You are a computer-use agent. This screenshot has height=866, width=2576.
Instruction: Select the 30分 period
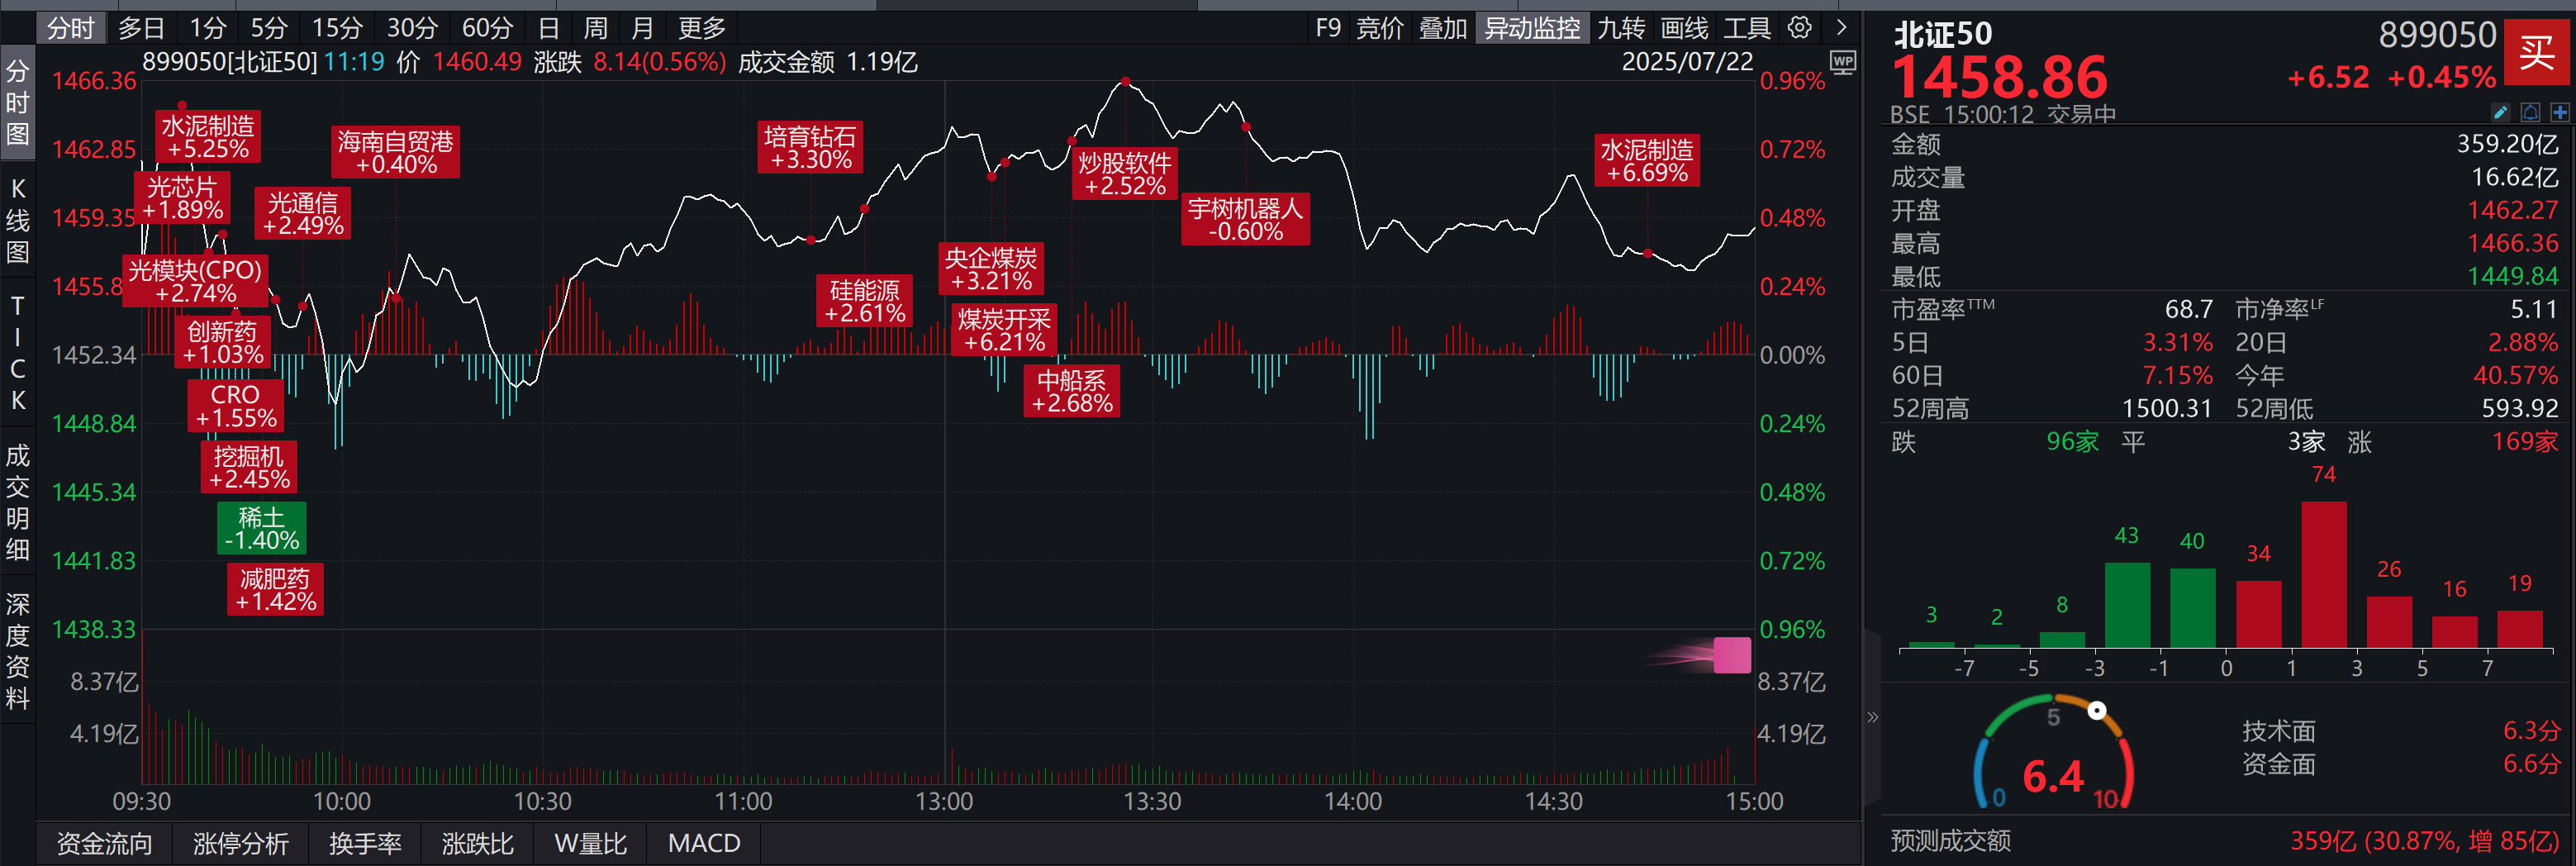click(x=412, y=28)
